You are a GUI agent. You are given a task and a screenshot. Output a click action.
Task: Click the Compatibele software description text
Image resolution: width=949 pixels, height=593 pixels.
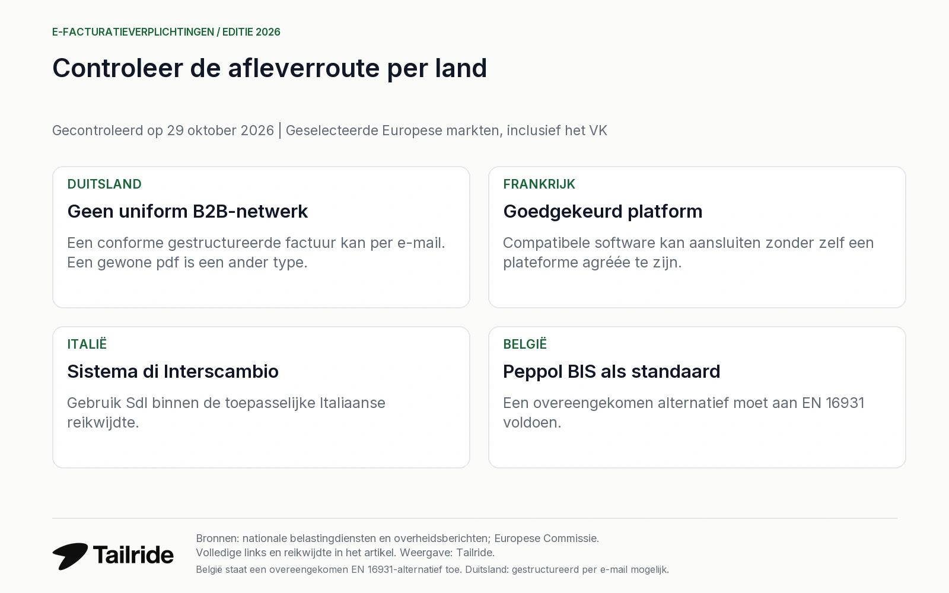[688, 253]
